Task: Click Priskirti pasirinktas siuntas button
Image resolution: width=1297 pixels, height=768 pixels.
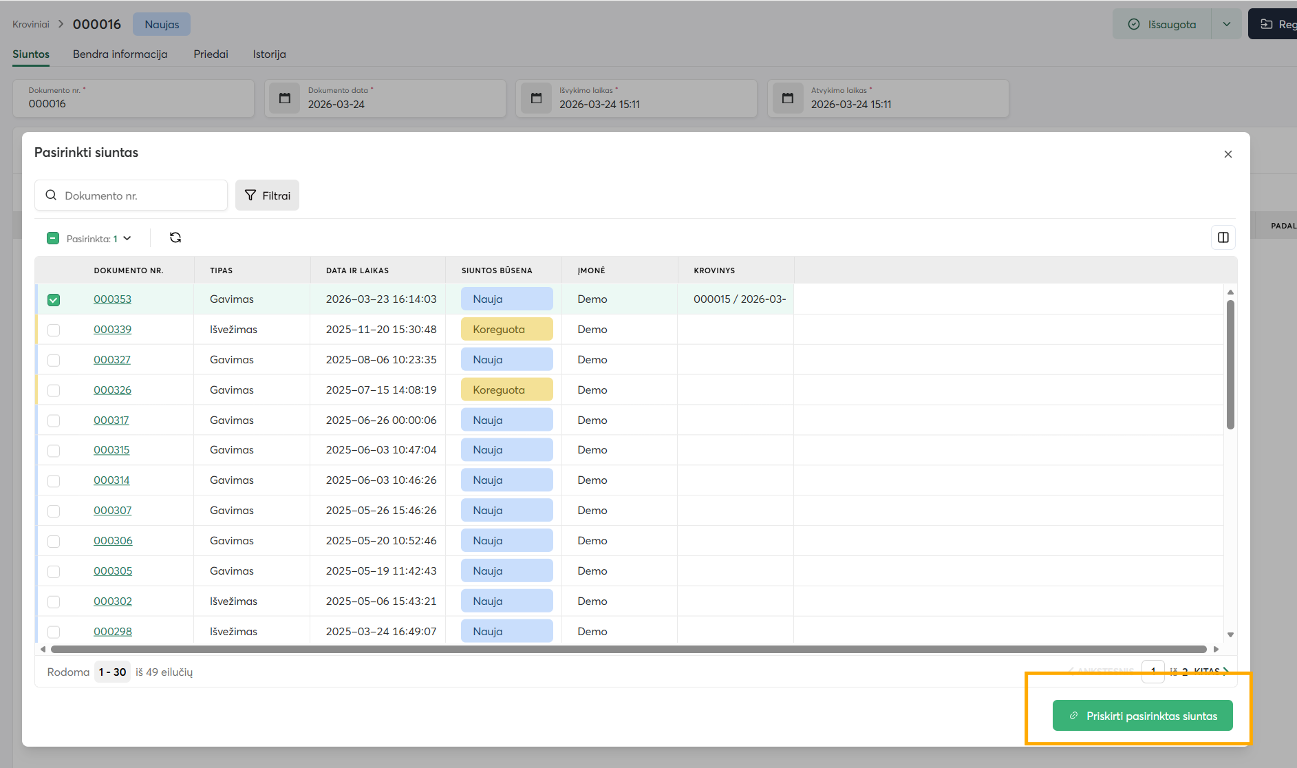Action: pyautogui.click(x=1142, y=716)
